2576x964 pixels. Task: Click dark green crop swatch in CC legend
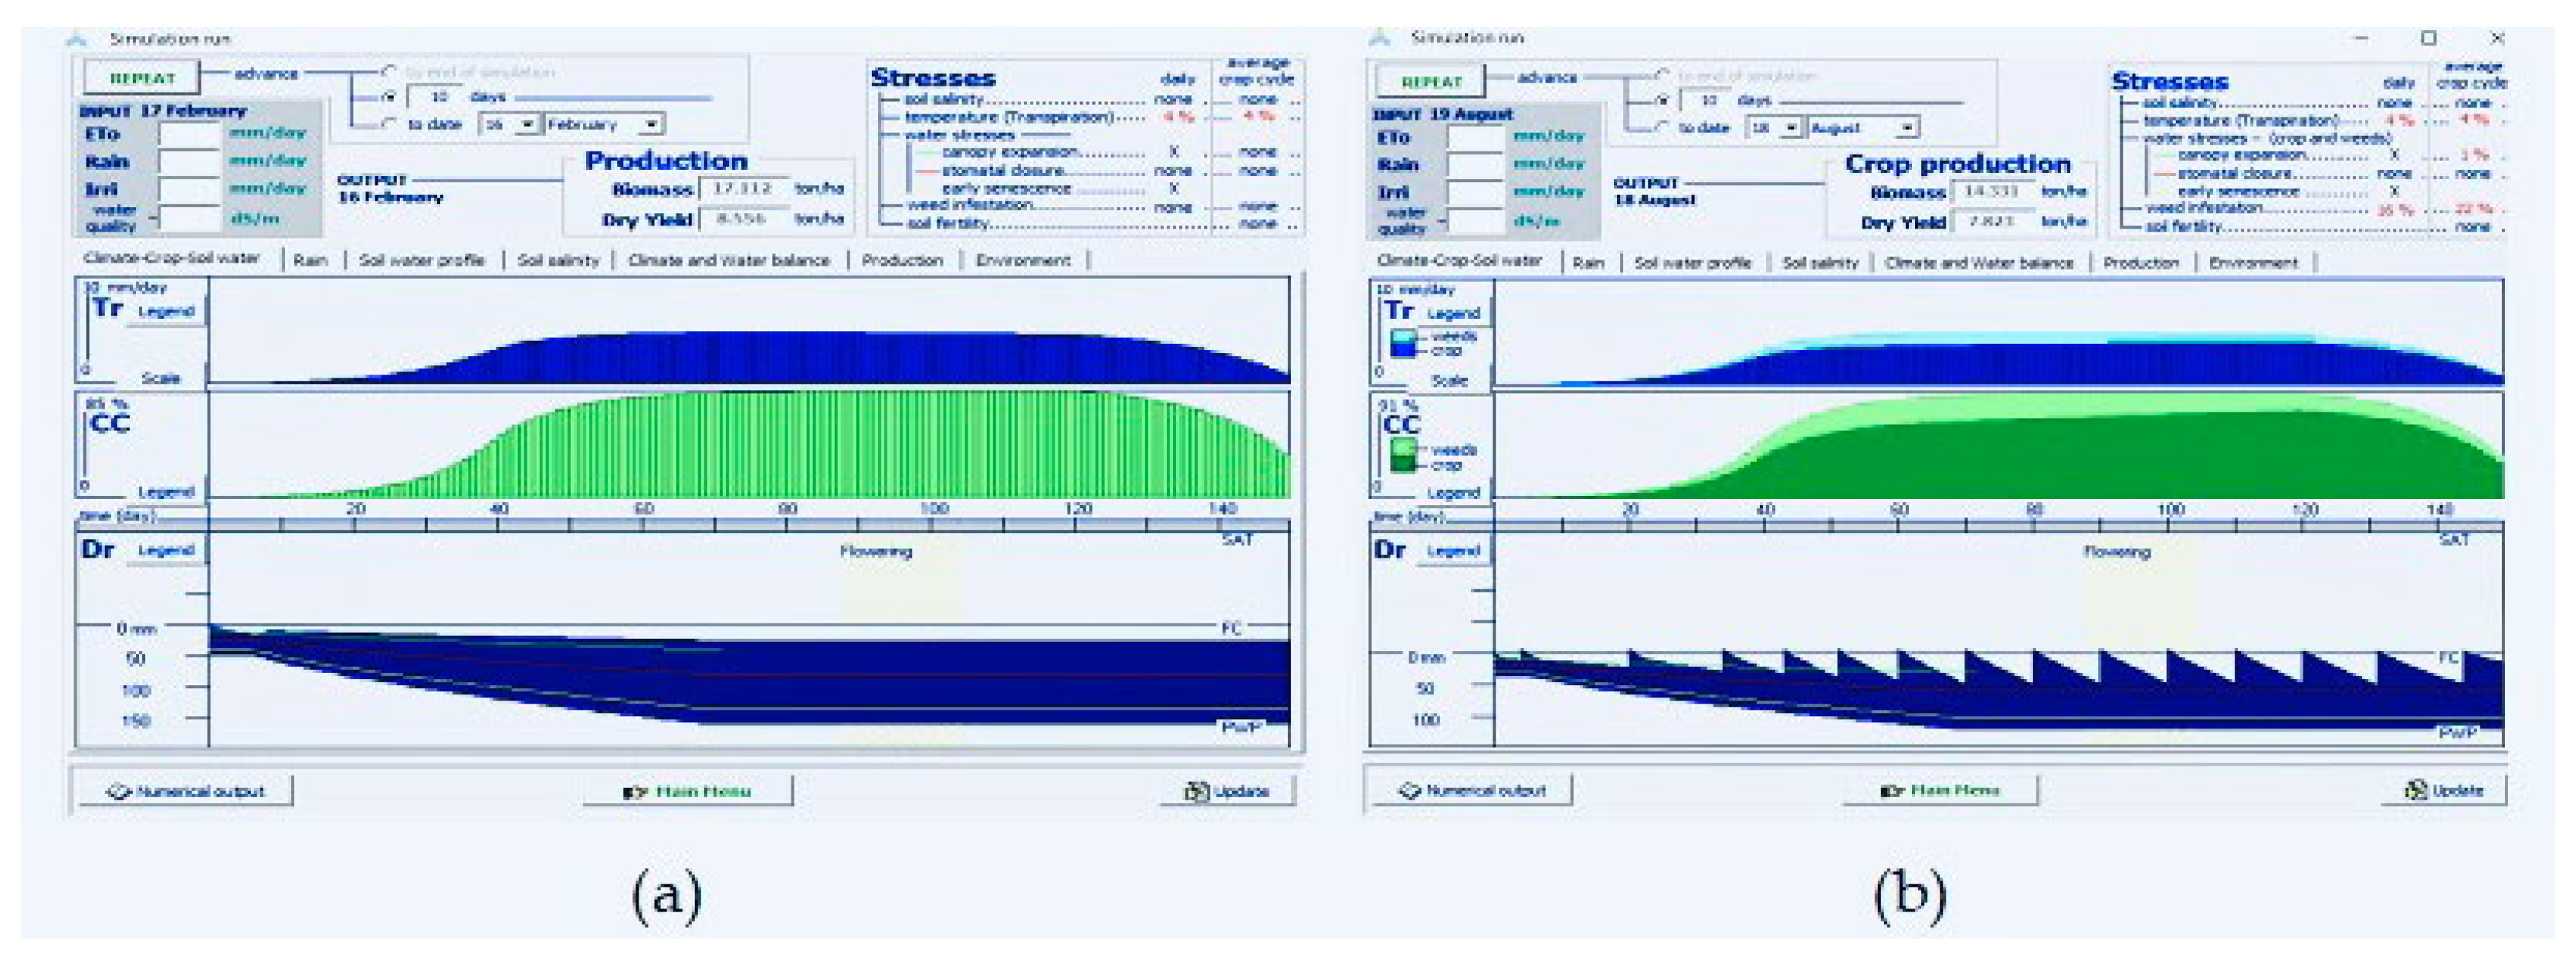tap(1403, 465)
